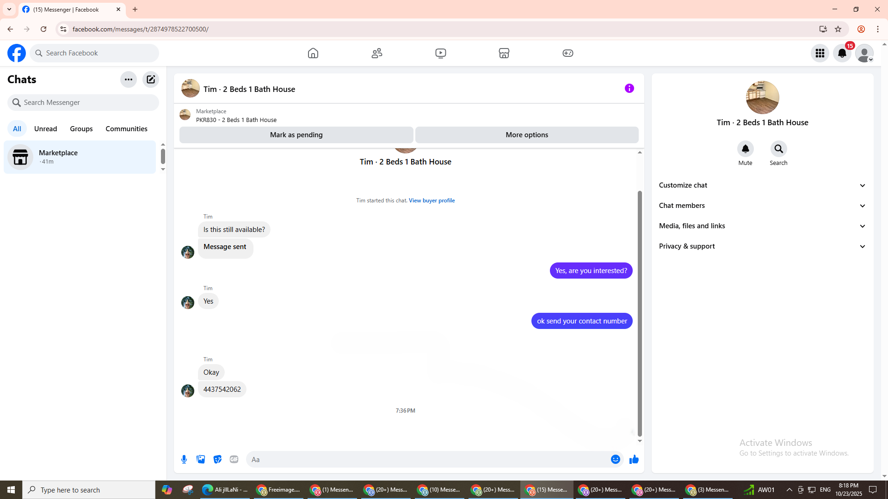Open Windows Start menu on taskbar
Image resolution: width=888 pixels, height=499 pixels.
point(11,490)
